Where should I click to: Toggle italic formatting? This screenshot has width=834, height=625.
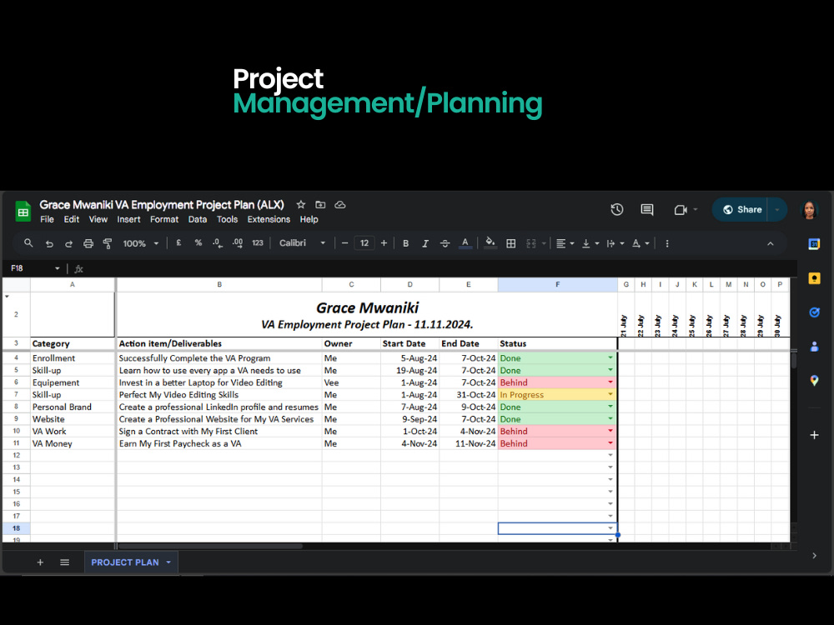[425, 243]
